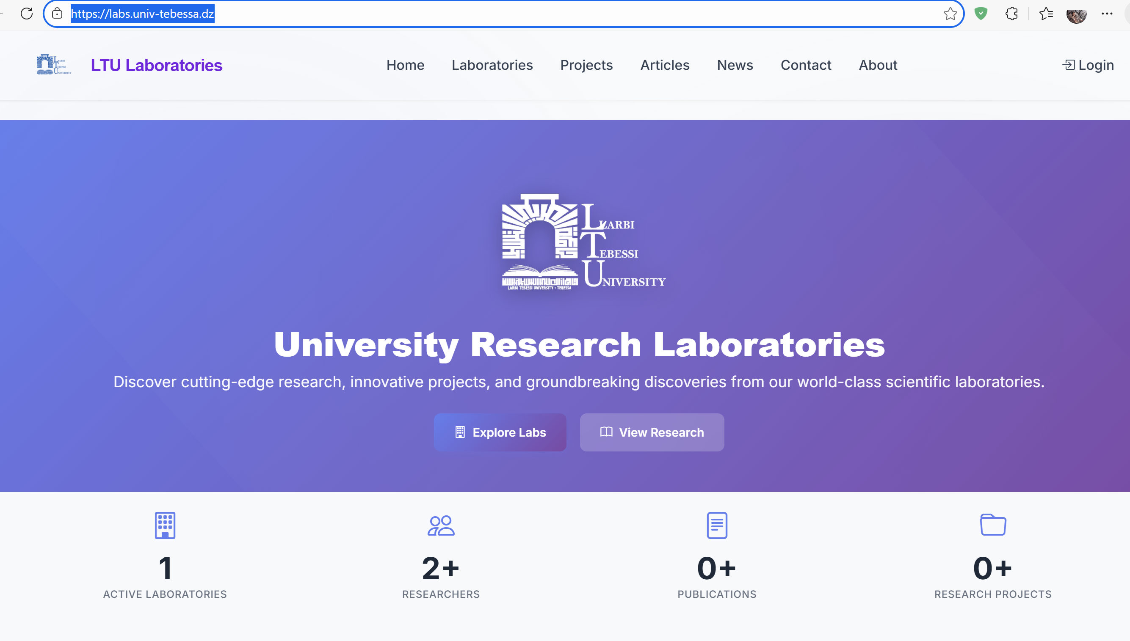The image size is (1130, 641).
Task: Bookmark this page with the star icon
Action: pos(950,14)
